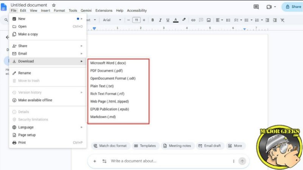Image resolution: width=303 pixels, height=170 pixels.
Task: Open the comment history icon
Action: pos(256,7)
